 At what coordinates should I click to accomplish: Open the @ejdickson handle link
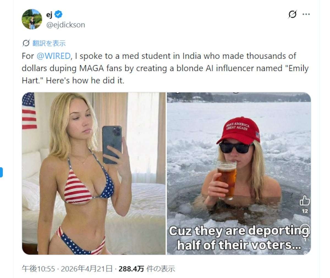[65, 25]
